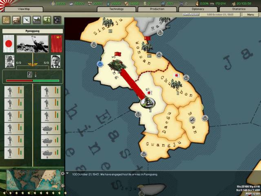Click the selected army counter in Seoul
This screenshot has width=261, height=196.
(x=146, y=104)
